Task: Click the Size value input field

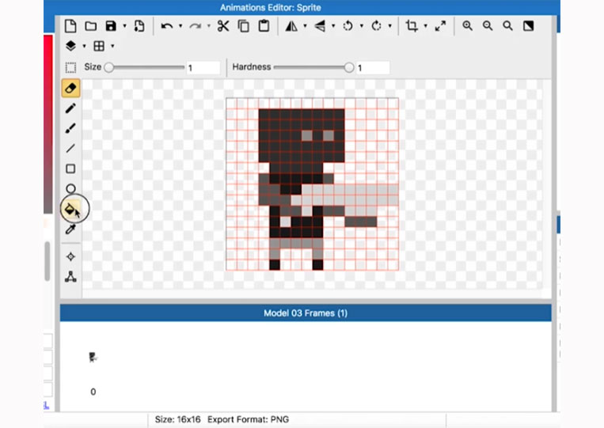Action: click(203, 68)
